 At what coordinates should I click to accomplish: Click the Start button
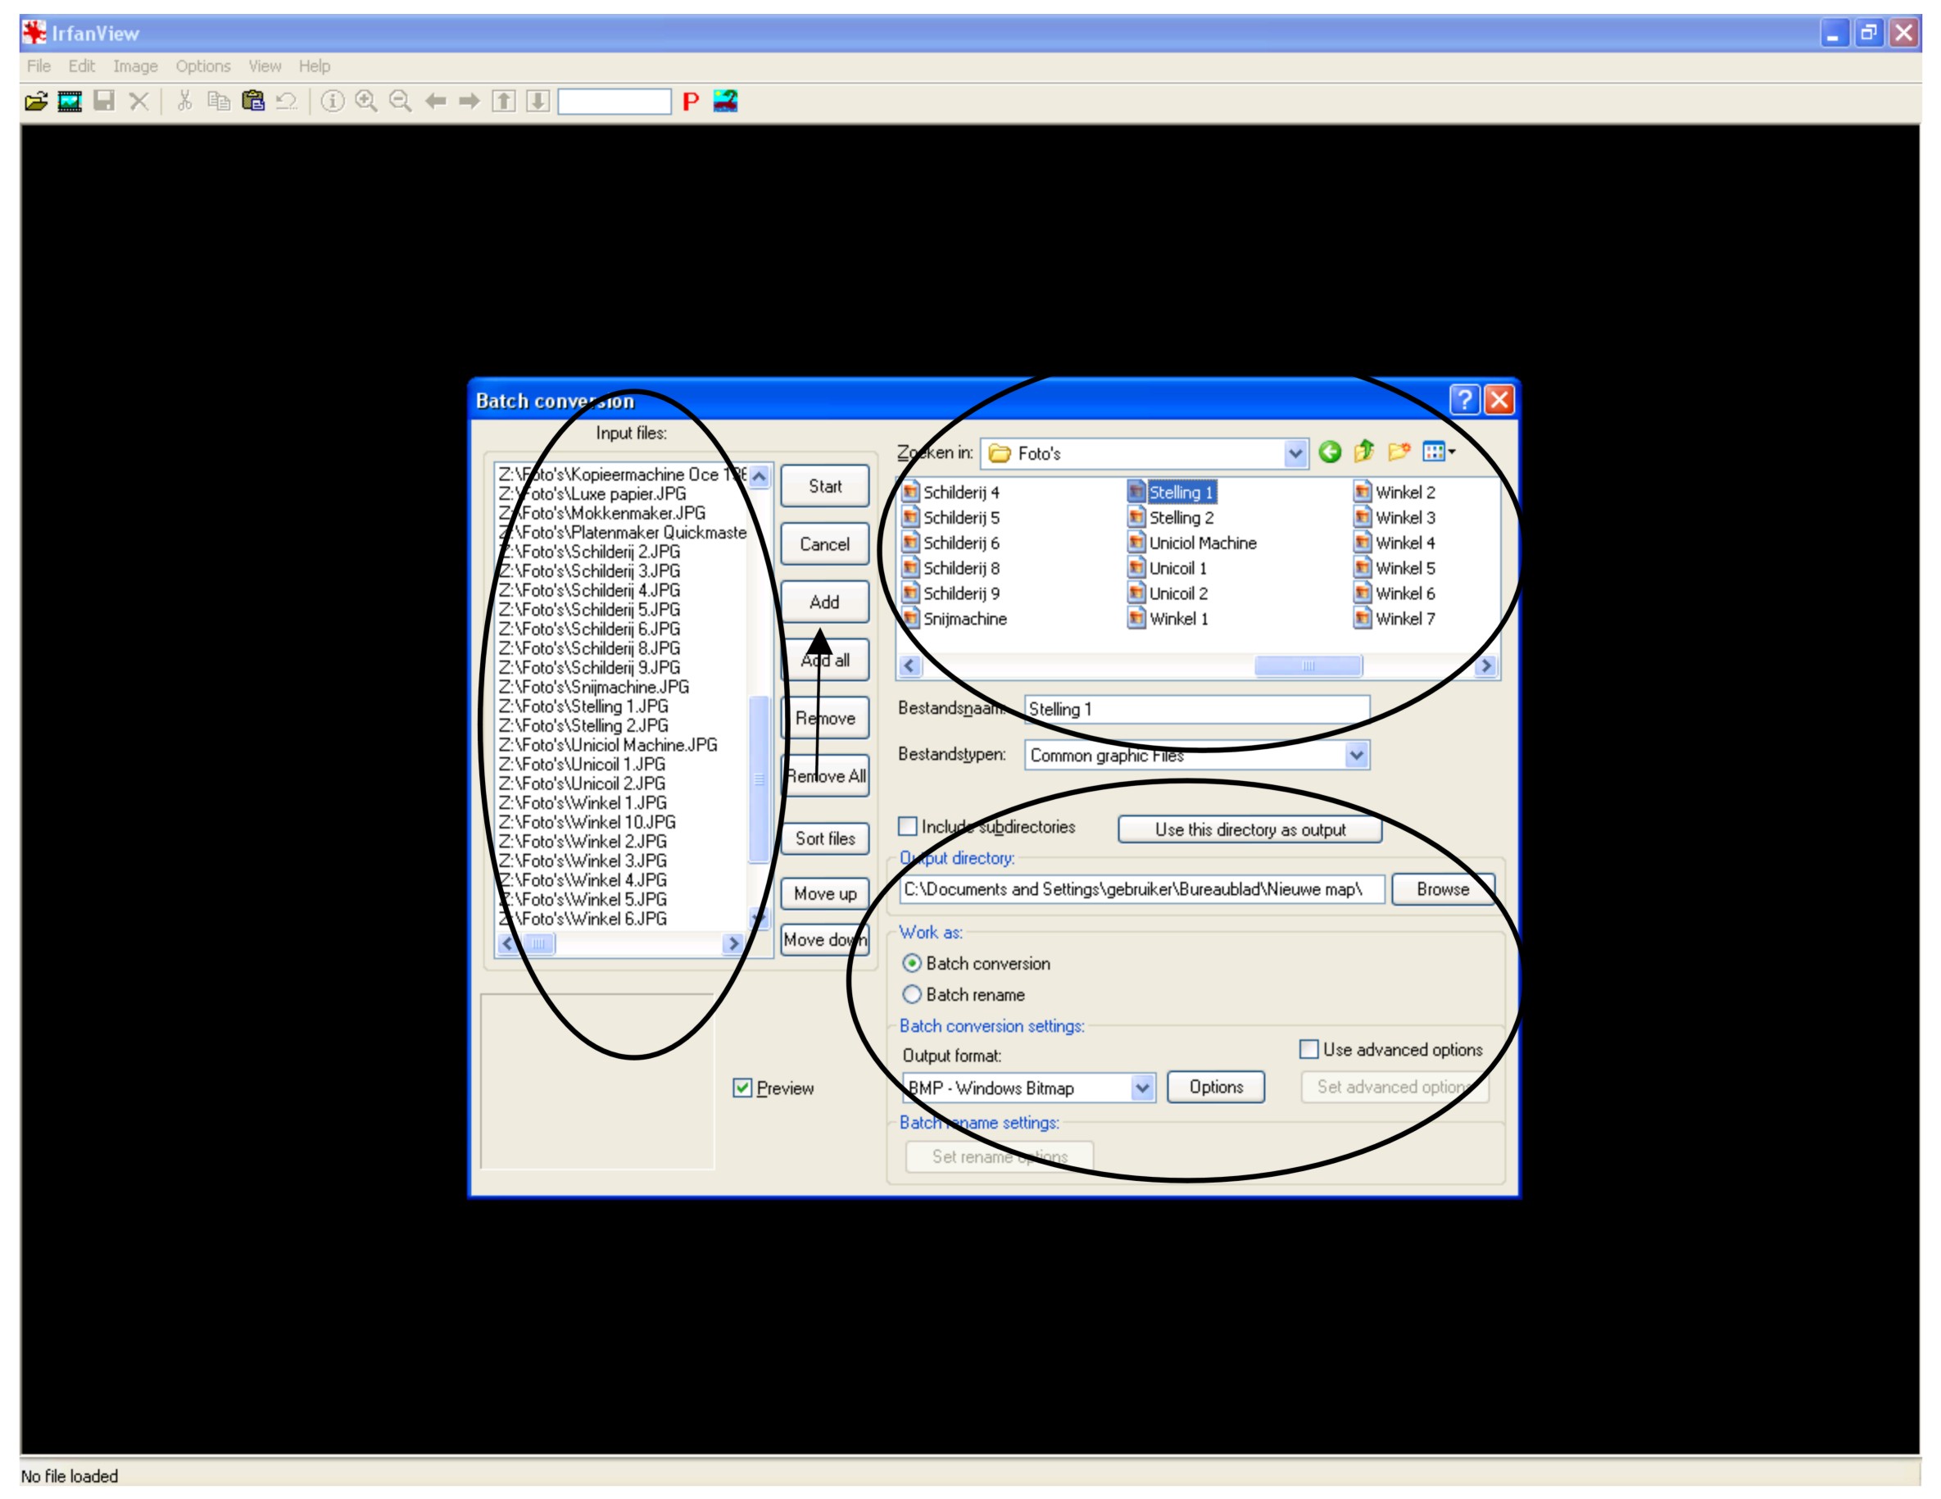[x=825, y=486]
